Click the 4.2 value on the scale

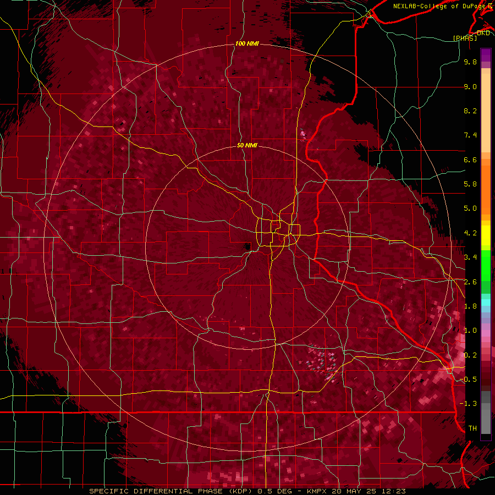pyautogui.click(x=470, y=233)
